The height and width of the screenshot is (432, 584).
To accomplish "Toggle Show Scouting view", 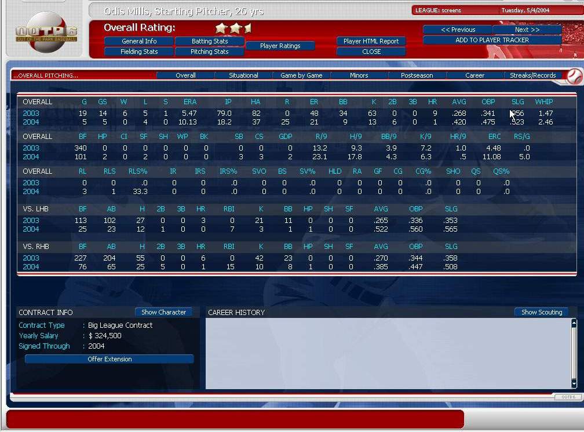I will click(x=541, y=312).
